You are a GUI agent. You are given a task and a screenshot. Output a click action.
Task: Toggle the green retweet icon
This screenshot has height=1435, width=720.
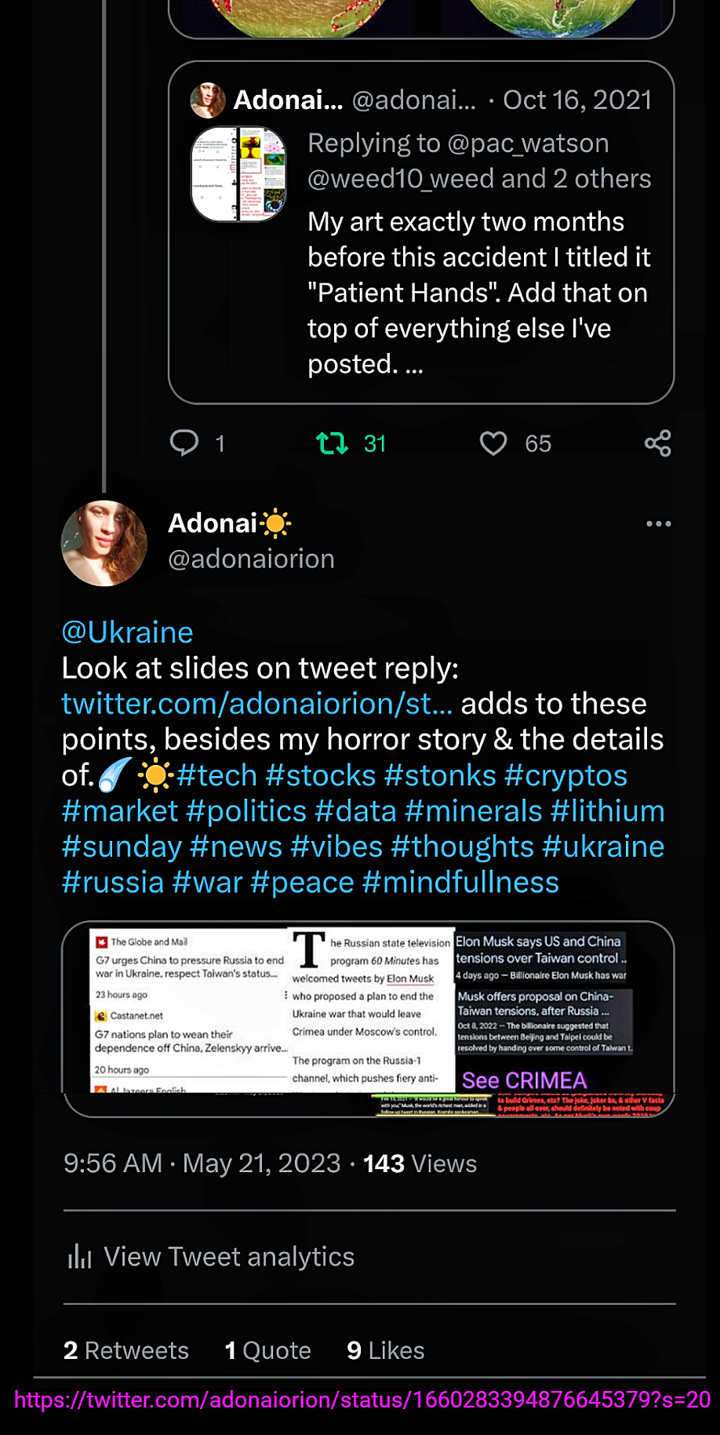[332, 443]
